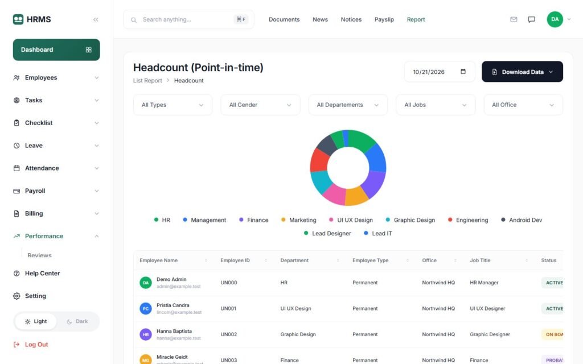Open the Documents tab
The width and height of the screenshot is (583, 364).
[284, 19]
